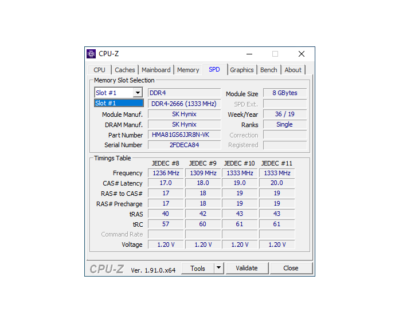Image resolution: width=399 pixels, height=323 pixels.
Task: Go to the Mainboard tab
Action: [156, 70]
